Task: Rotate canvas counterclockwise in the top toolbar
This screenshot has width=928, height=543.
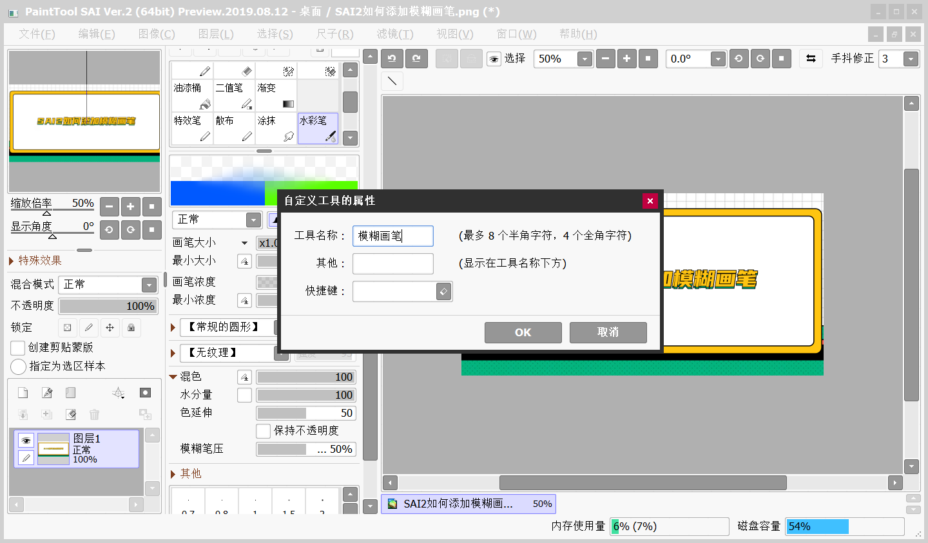Action: click(739, 59)
